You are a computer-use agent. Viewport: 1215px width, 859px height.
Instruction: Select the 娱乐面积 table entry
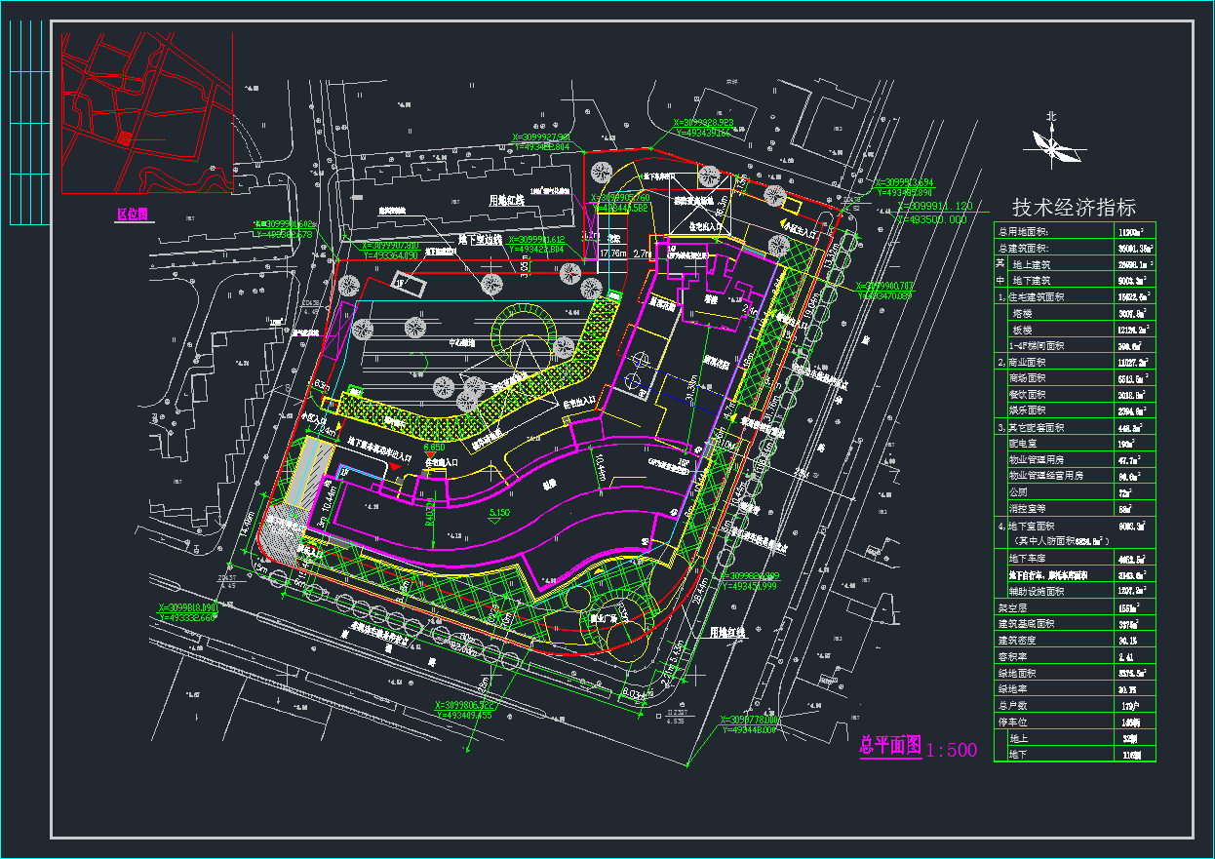click(x=1028, y=410)
